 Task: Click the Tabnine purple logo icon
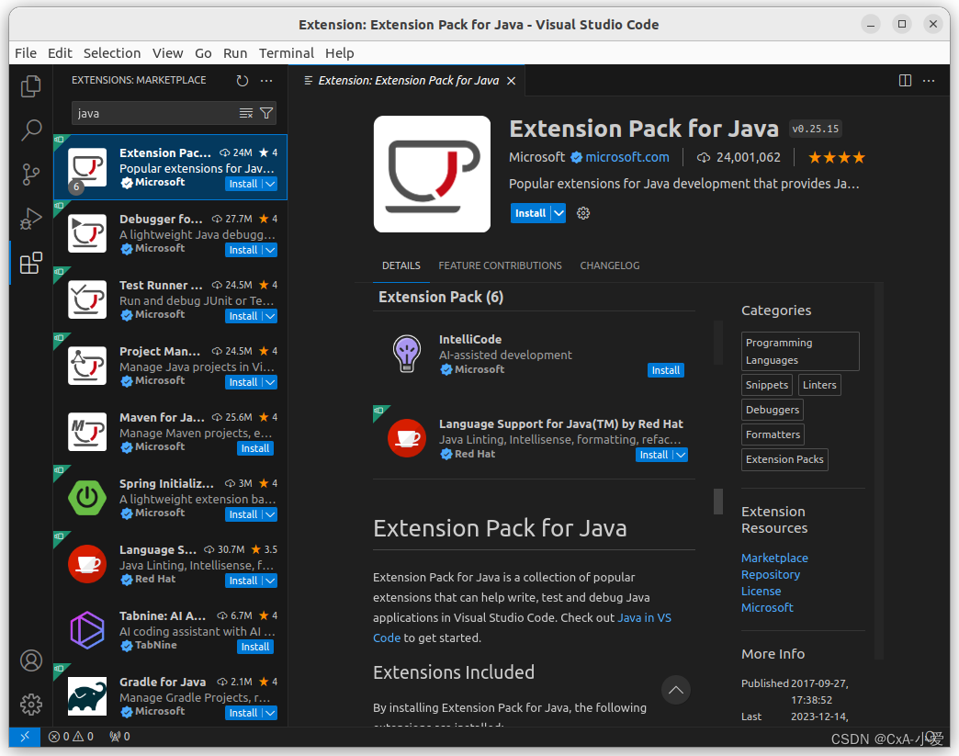pos(87,630)
